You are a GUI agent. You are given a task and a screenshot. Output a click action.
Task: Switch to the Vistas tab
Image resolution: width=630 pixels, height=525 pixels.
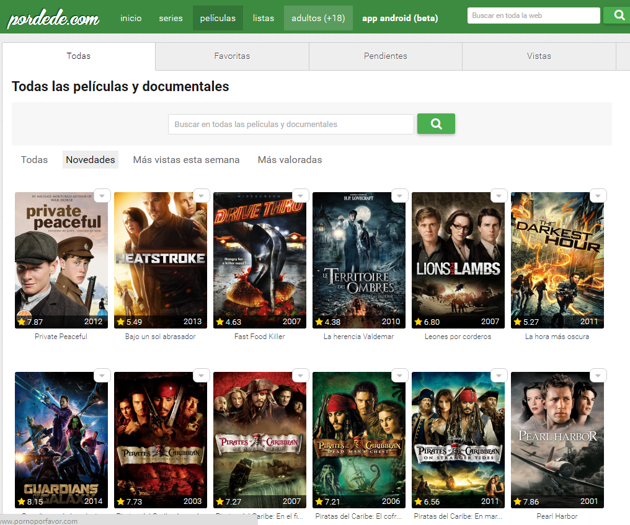click(x=539, y=56)
